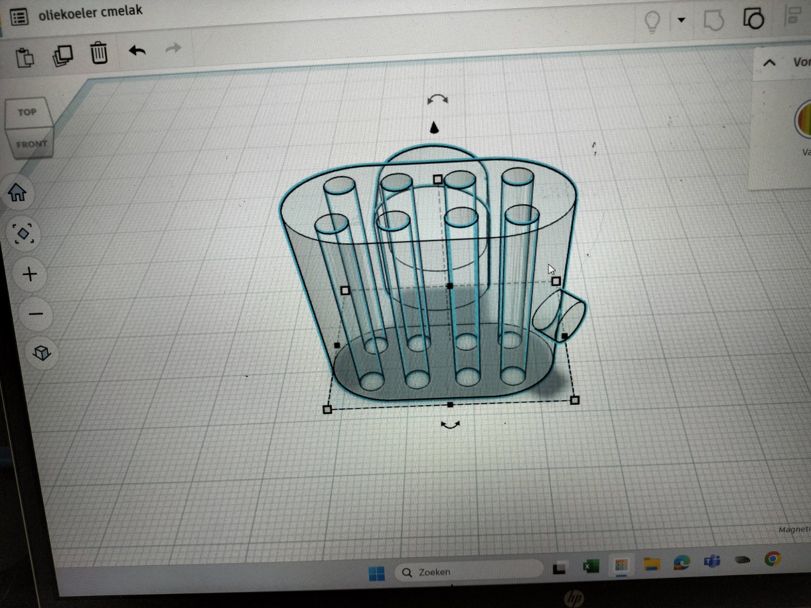The width and height of the screenshot is (811, 608).
Task: Zoom out with the minus button
Action: tap(35, 314)
